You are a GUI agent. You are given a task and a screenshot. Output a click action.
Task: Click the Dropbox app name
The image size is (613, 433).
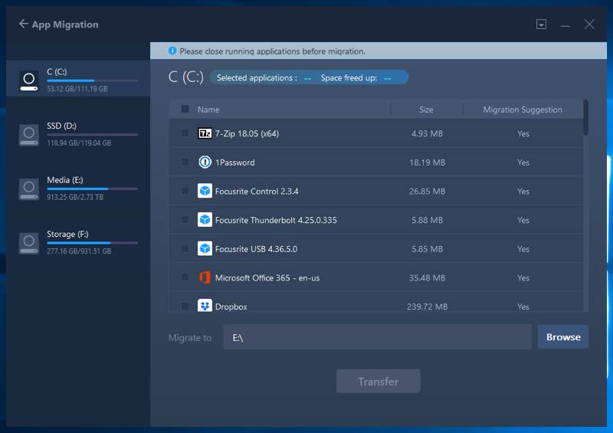point(231,307)
